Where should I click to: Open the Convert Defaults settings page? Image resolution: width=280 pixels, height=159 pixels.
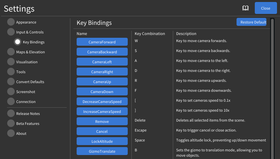pyautogui.click(x=30, y=82)
